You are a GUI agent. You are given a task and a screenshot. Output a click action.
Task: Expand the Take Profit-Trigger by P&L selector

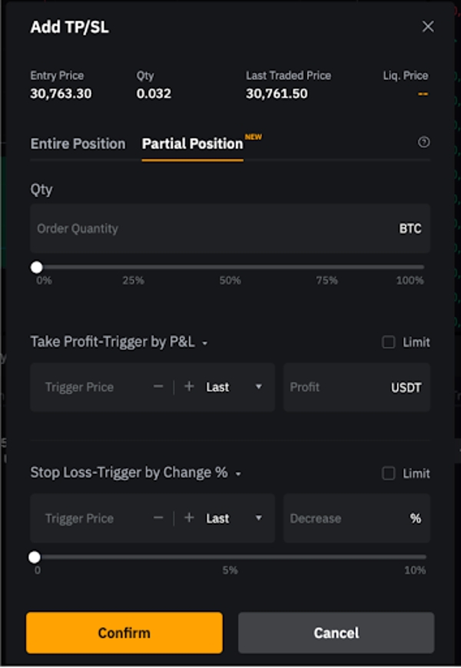point(204,342)
